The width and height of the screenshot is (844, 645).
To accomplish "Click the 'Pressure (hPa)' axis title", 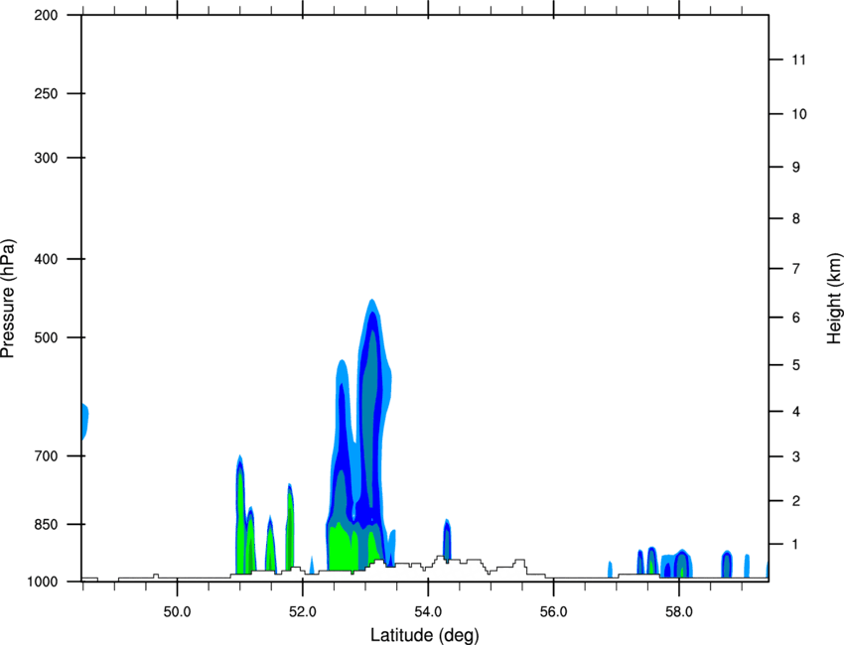I will [8, 298].
